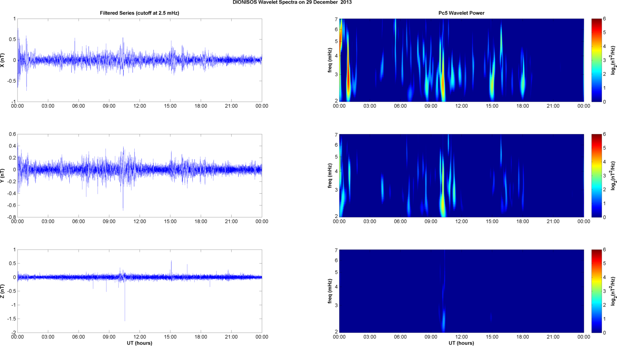
Task: Click the Y (nT) axis label
Action: 3,176
